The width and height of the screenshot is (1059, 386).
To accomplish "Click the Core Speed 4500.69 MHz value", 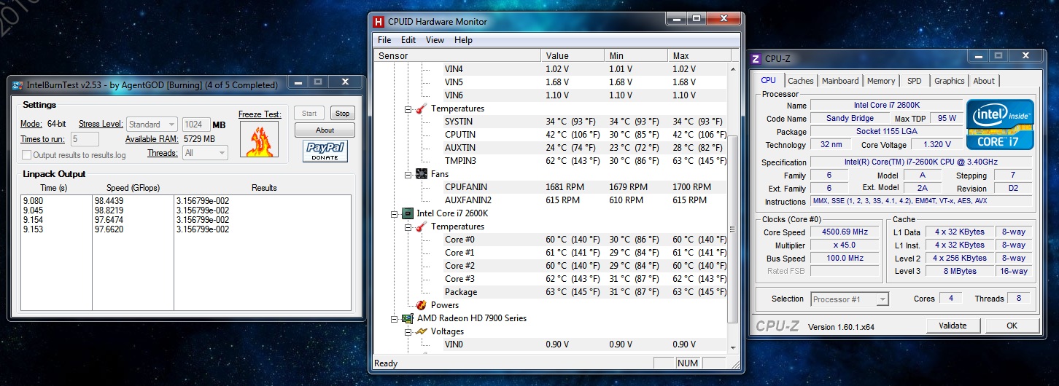I will tap(843, 232).
